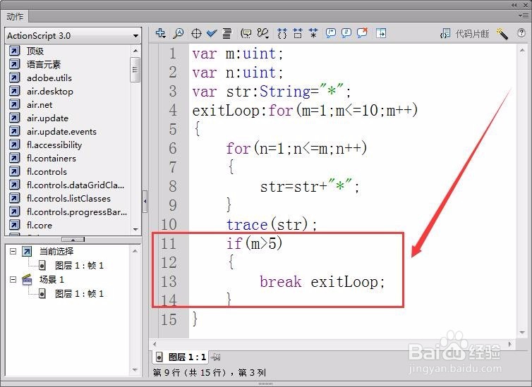This screenshot has width=532, height=387.
Task: Click the Script Assist wand icon
Action: pos(502,34)
